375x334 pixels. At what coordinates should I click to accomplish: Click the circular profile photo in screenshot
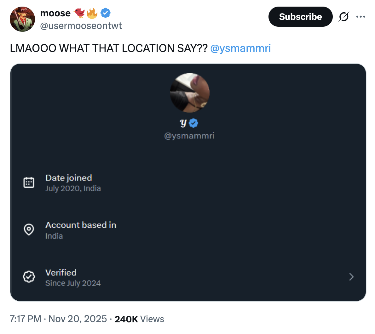(x=190, y=93)
